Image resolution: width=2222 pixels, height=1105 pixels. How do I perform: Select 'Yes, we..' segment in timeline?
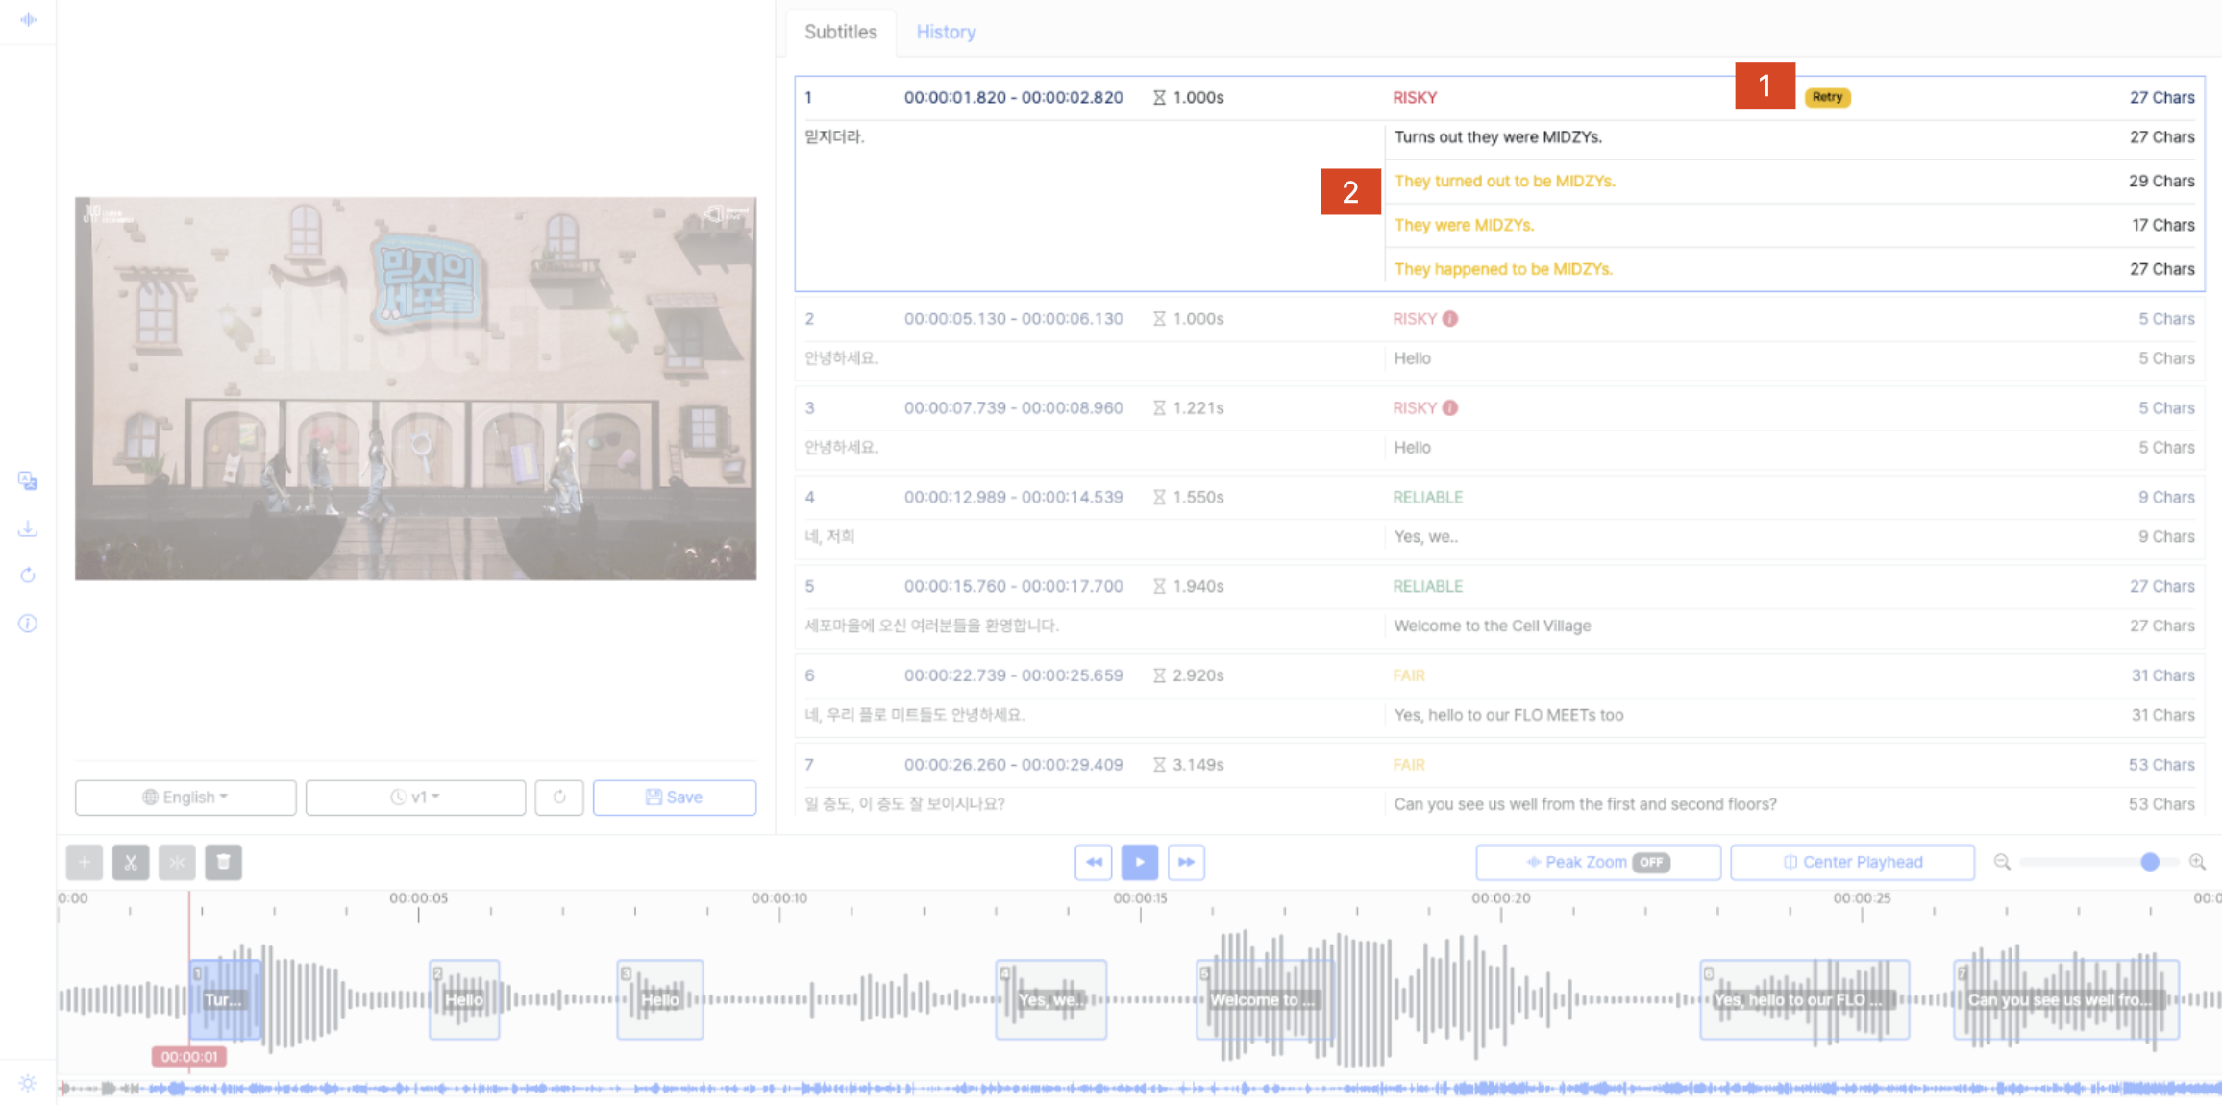[1050, 999]
